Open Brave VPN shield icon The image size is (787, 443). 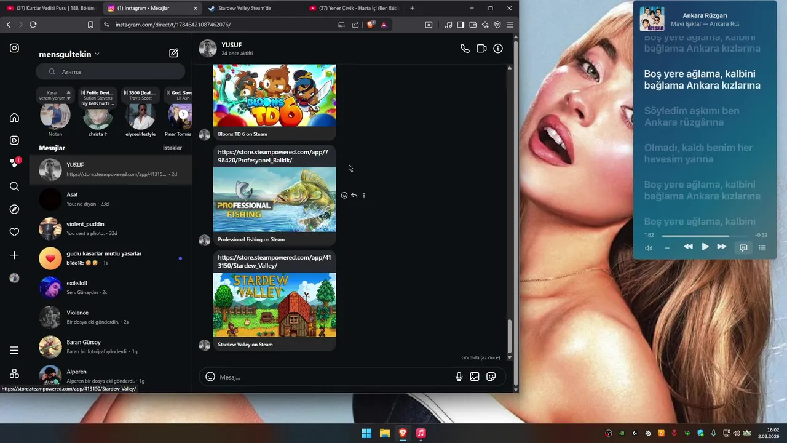497,25
